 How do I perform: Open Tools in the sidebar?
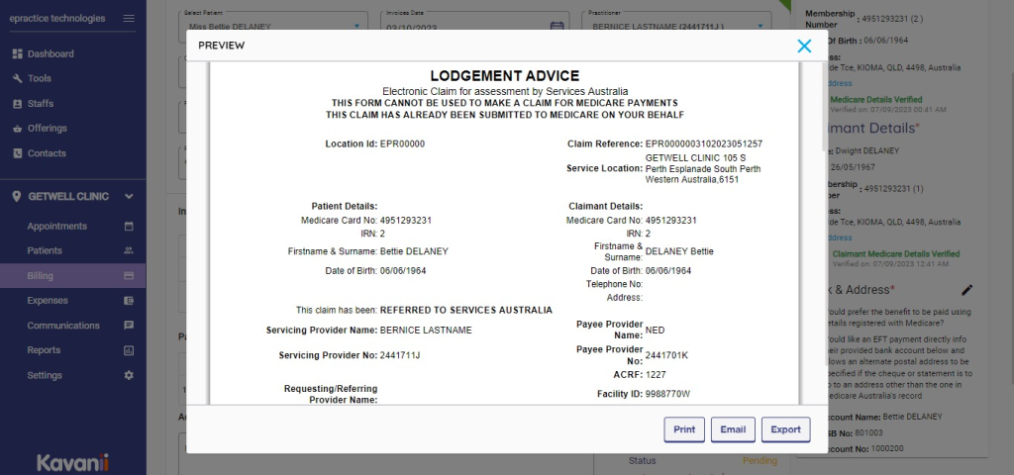pos(39,78)
